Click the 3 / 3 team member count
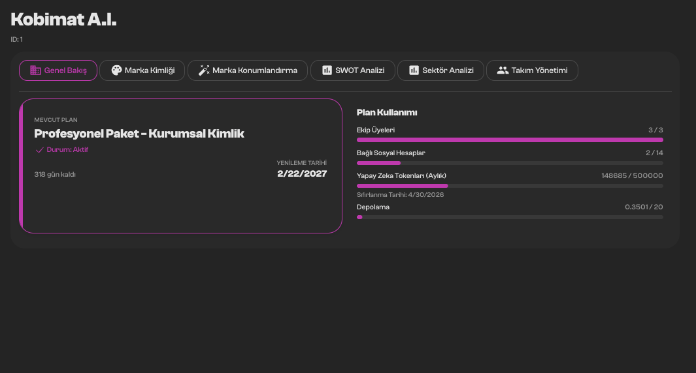Image resolution: width=696 pixels, height=373 pixels. point(655,130)
